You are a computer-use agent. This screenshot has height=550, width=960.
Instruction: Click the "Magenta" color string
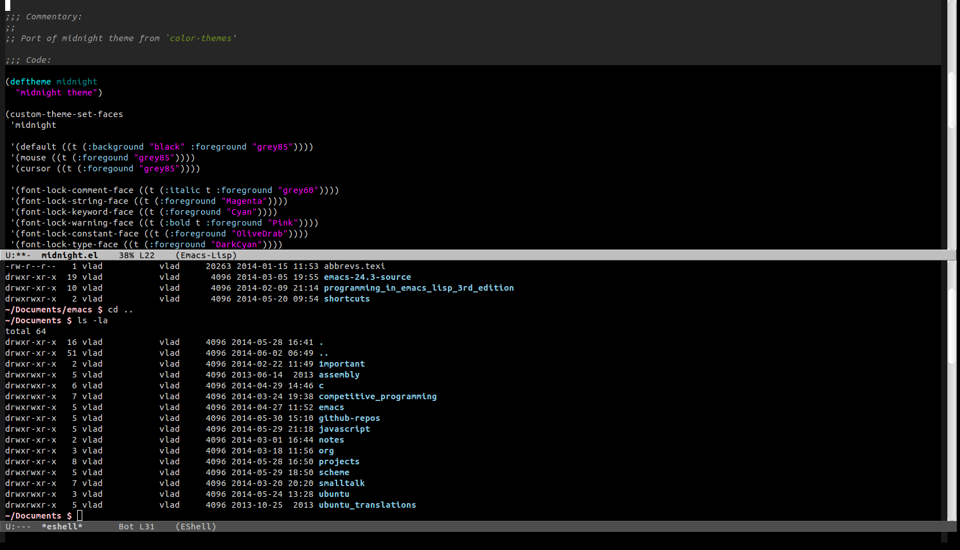pos(244,201)
